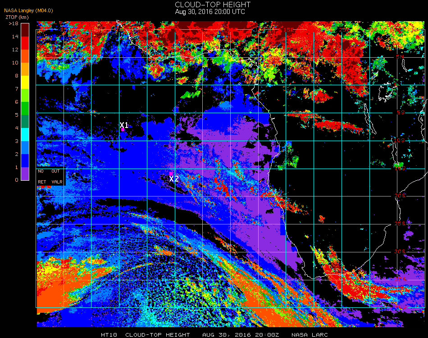This screenshot has height=338, width=428.
Task: Click the '25S' latitude label
Action: coord(400,224)
